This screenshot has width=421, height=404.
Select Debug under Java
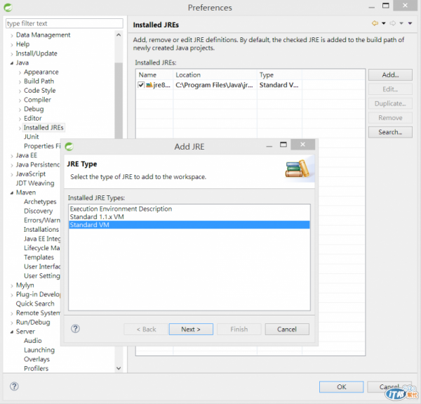pyautogui.click(x=34, y=109)
